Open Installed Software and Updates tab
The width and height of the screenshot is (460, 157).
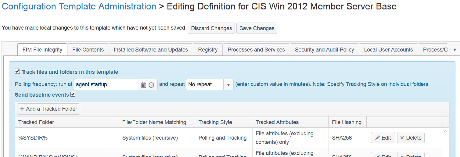(x=151, y=50)
